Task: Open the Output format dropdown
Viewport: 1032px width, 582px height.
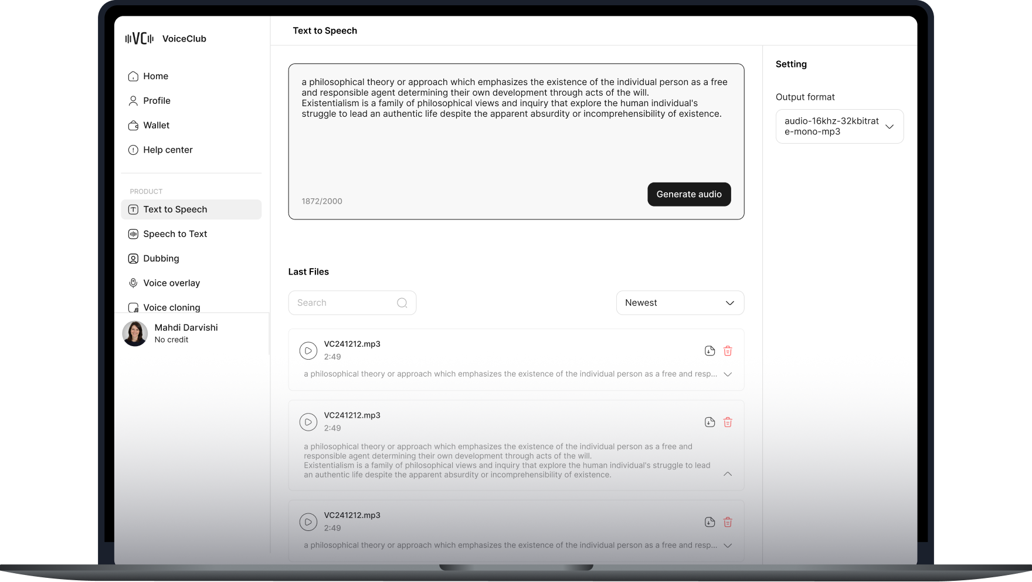Action: point(839,126)
